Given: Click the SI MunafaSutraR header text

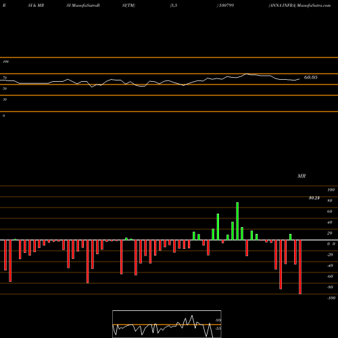Looking at the screenshot, I should click(x=83, y=5).
